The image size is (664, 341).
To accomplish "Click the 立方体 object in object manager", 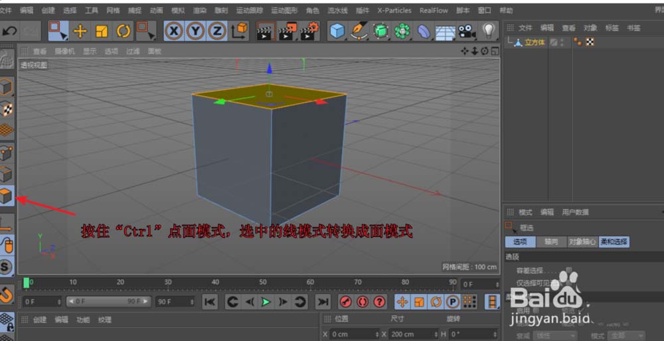I will click(534, 42).
